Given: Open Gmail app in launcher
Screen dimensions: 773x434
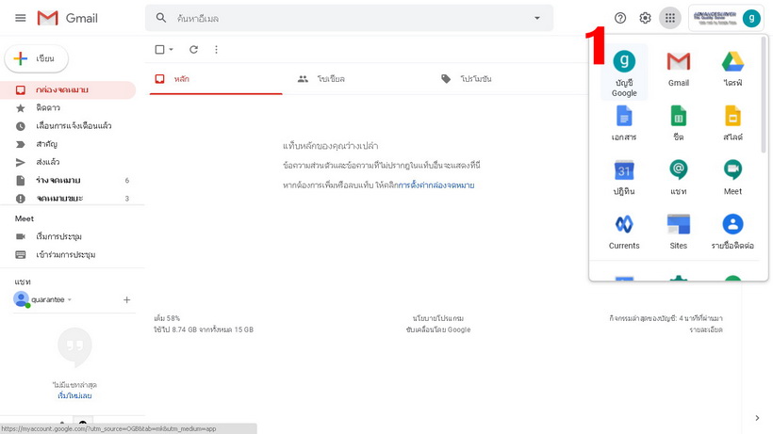Looking at the screenshot, I should (x=679, y=69).
